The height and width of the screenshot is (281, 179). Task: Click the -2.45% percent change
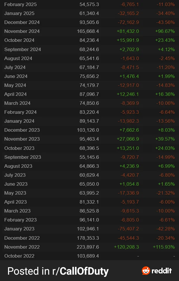click(x=167, y=58)
